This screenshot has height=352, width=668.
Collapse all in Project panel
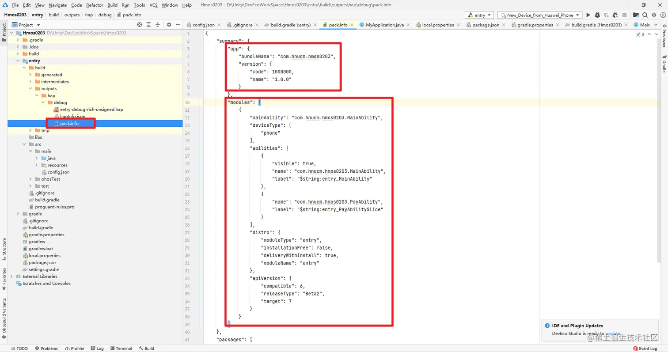[x=158, y=25]
